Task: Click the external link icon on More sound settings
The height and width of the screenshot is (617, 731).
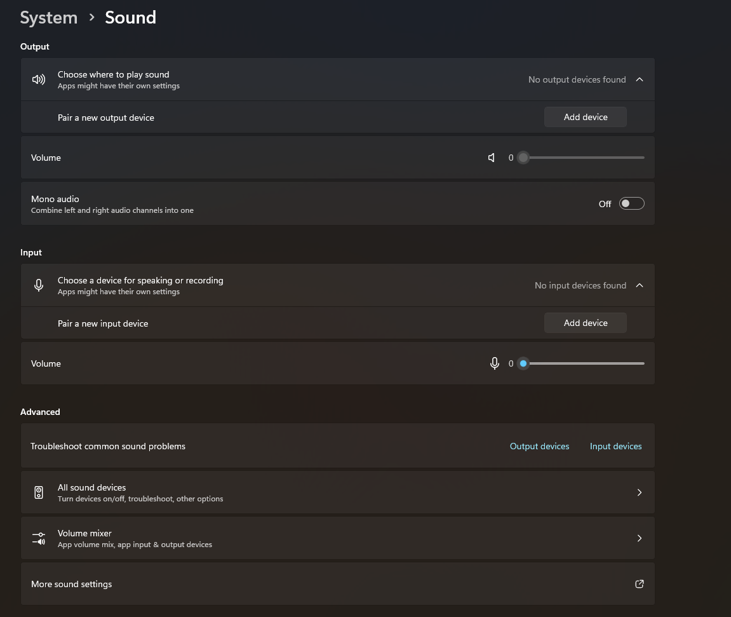Action: click(640, 584)
